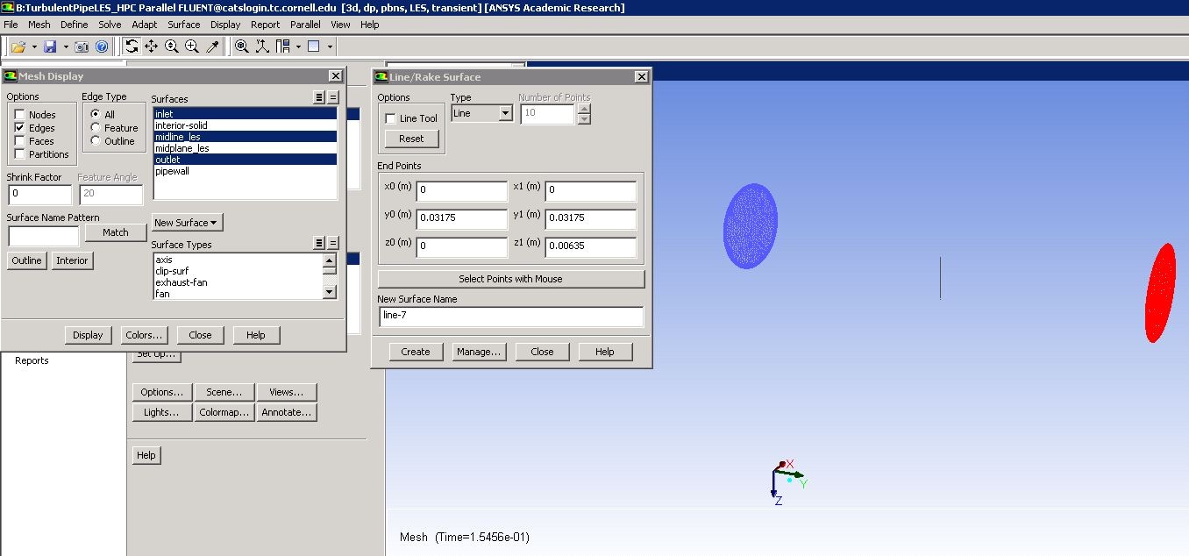This screenshot has height=556, width=1189.
Task: Save the case with floppy icon
Action: coord(50,46)
